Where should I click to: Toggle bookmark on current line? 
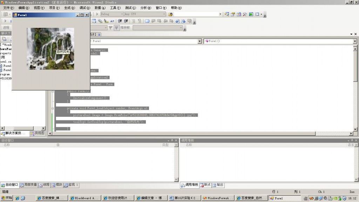coord(147,21)
